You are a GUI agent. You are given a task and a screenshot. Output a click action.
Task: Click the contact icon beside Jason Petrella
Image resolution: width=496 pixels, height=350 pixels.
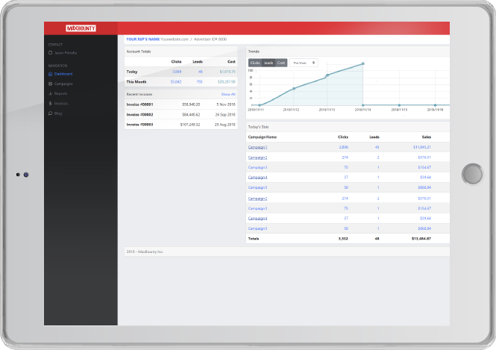pos(49,53)
